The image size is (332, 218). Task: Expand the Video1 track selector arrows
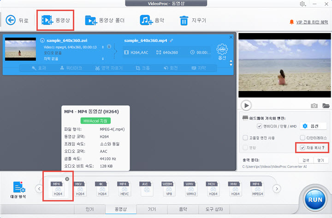(103, 47)
